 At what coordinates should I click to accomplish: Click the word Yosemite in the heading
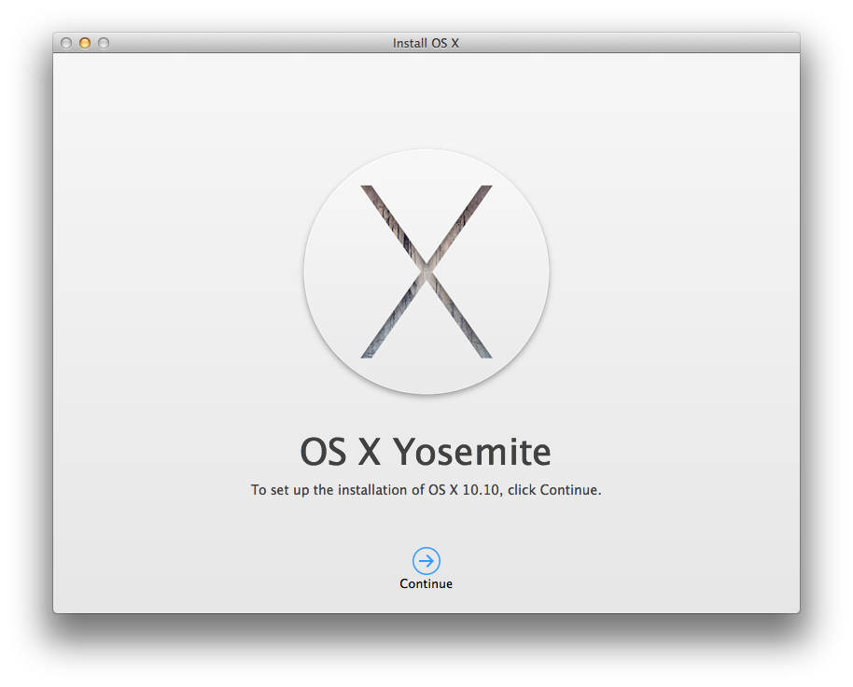472,452
